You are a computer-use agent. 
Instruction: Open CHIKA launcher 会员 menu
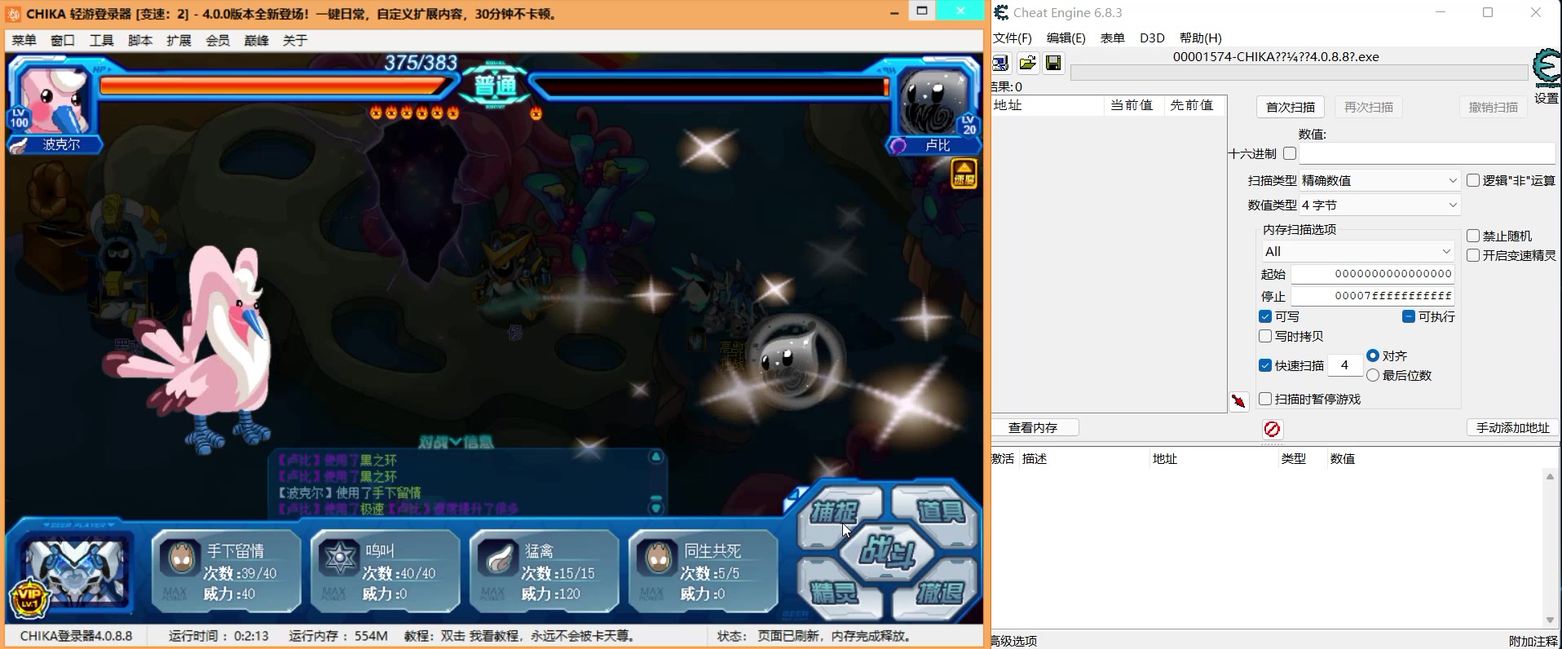pos(218,40)
